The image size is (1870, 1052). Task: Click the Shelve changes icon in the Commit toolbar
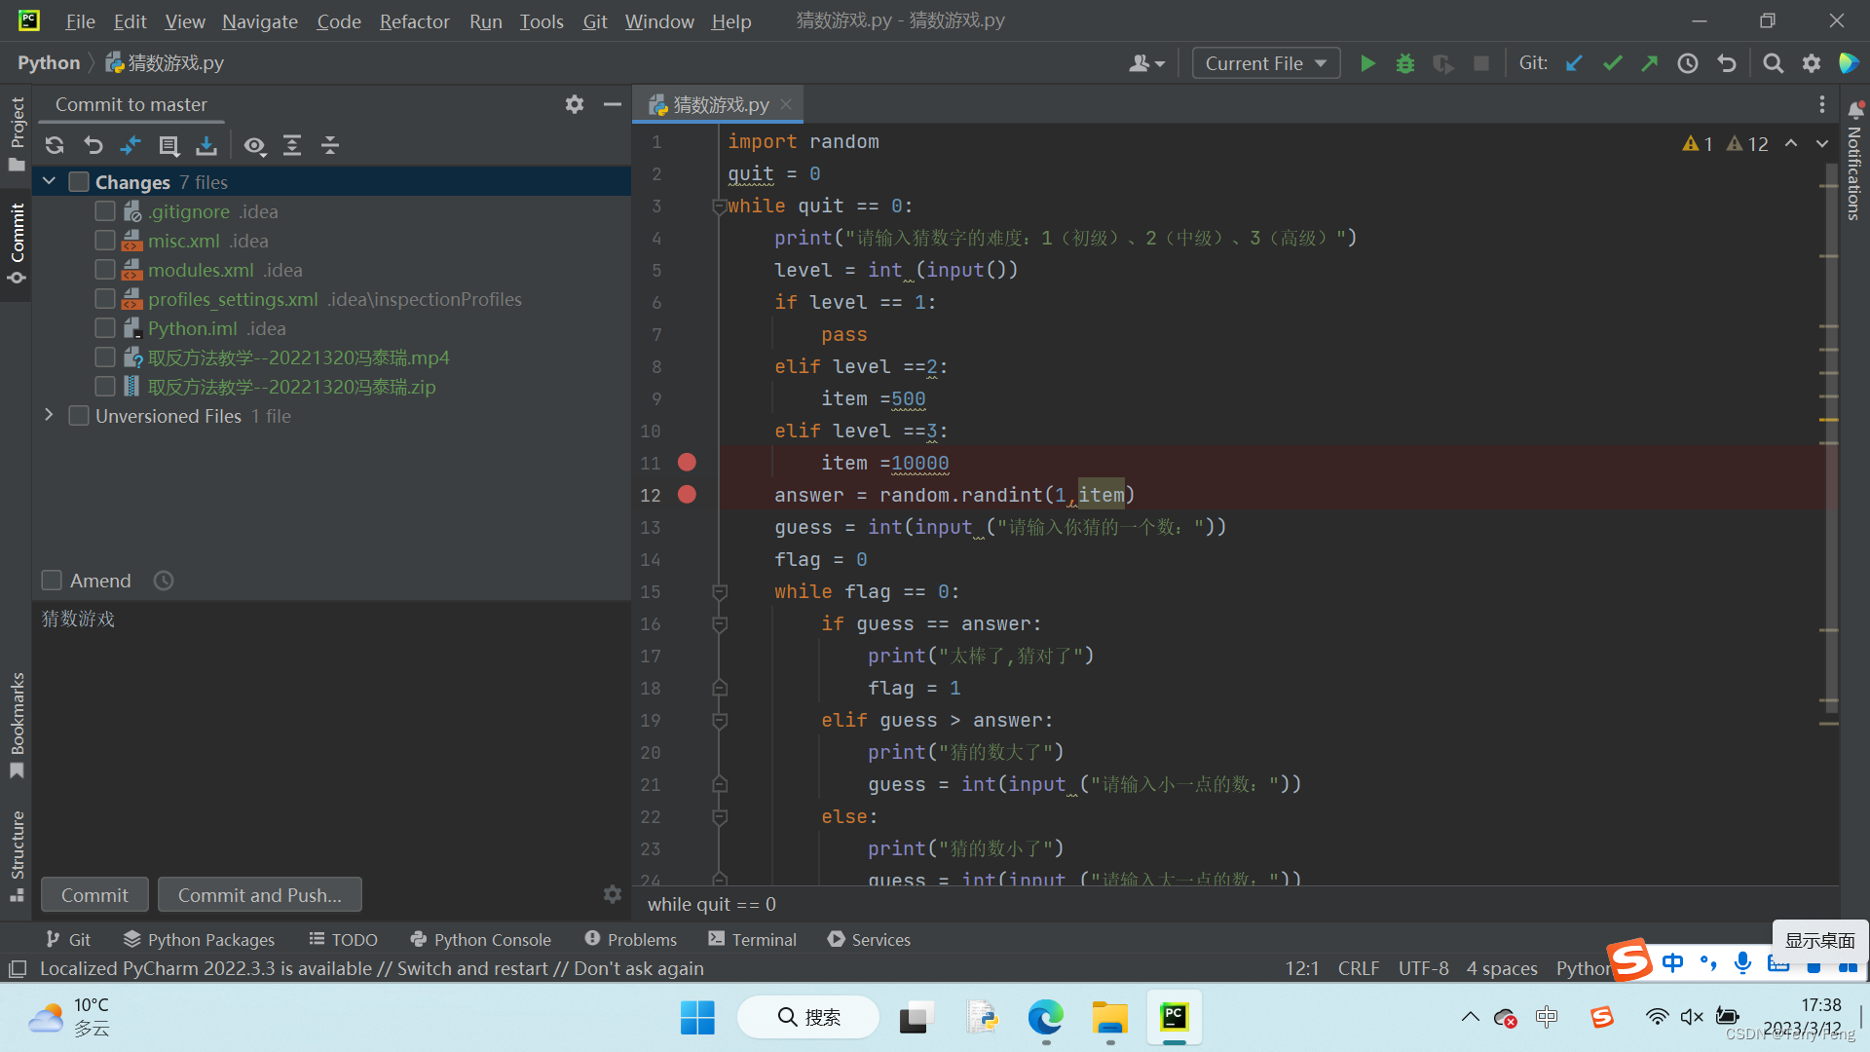206,146
